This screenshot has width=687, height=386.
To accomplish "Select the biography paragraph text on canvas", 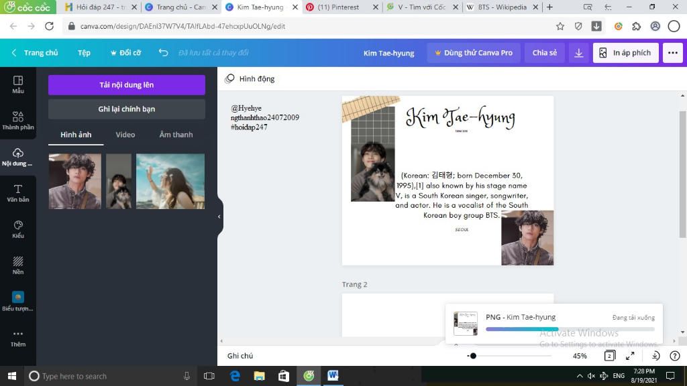I will coord(462,195).
